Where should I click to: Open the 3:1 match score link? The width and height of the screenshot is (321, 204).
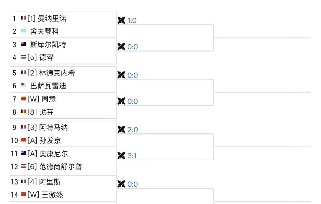click(x=132, y=156)
